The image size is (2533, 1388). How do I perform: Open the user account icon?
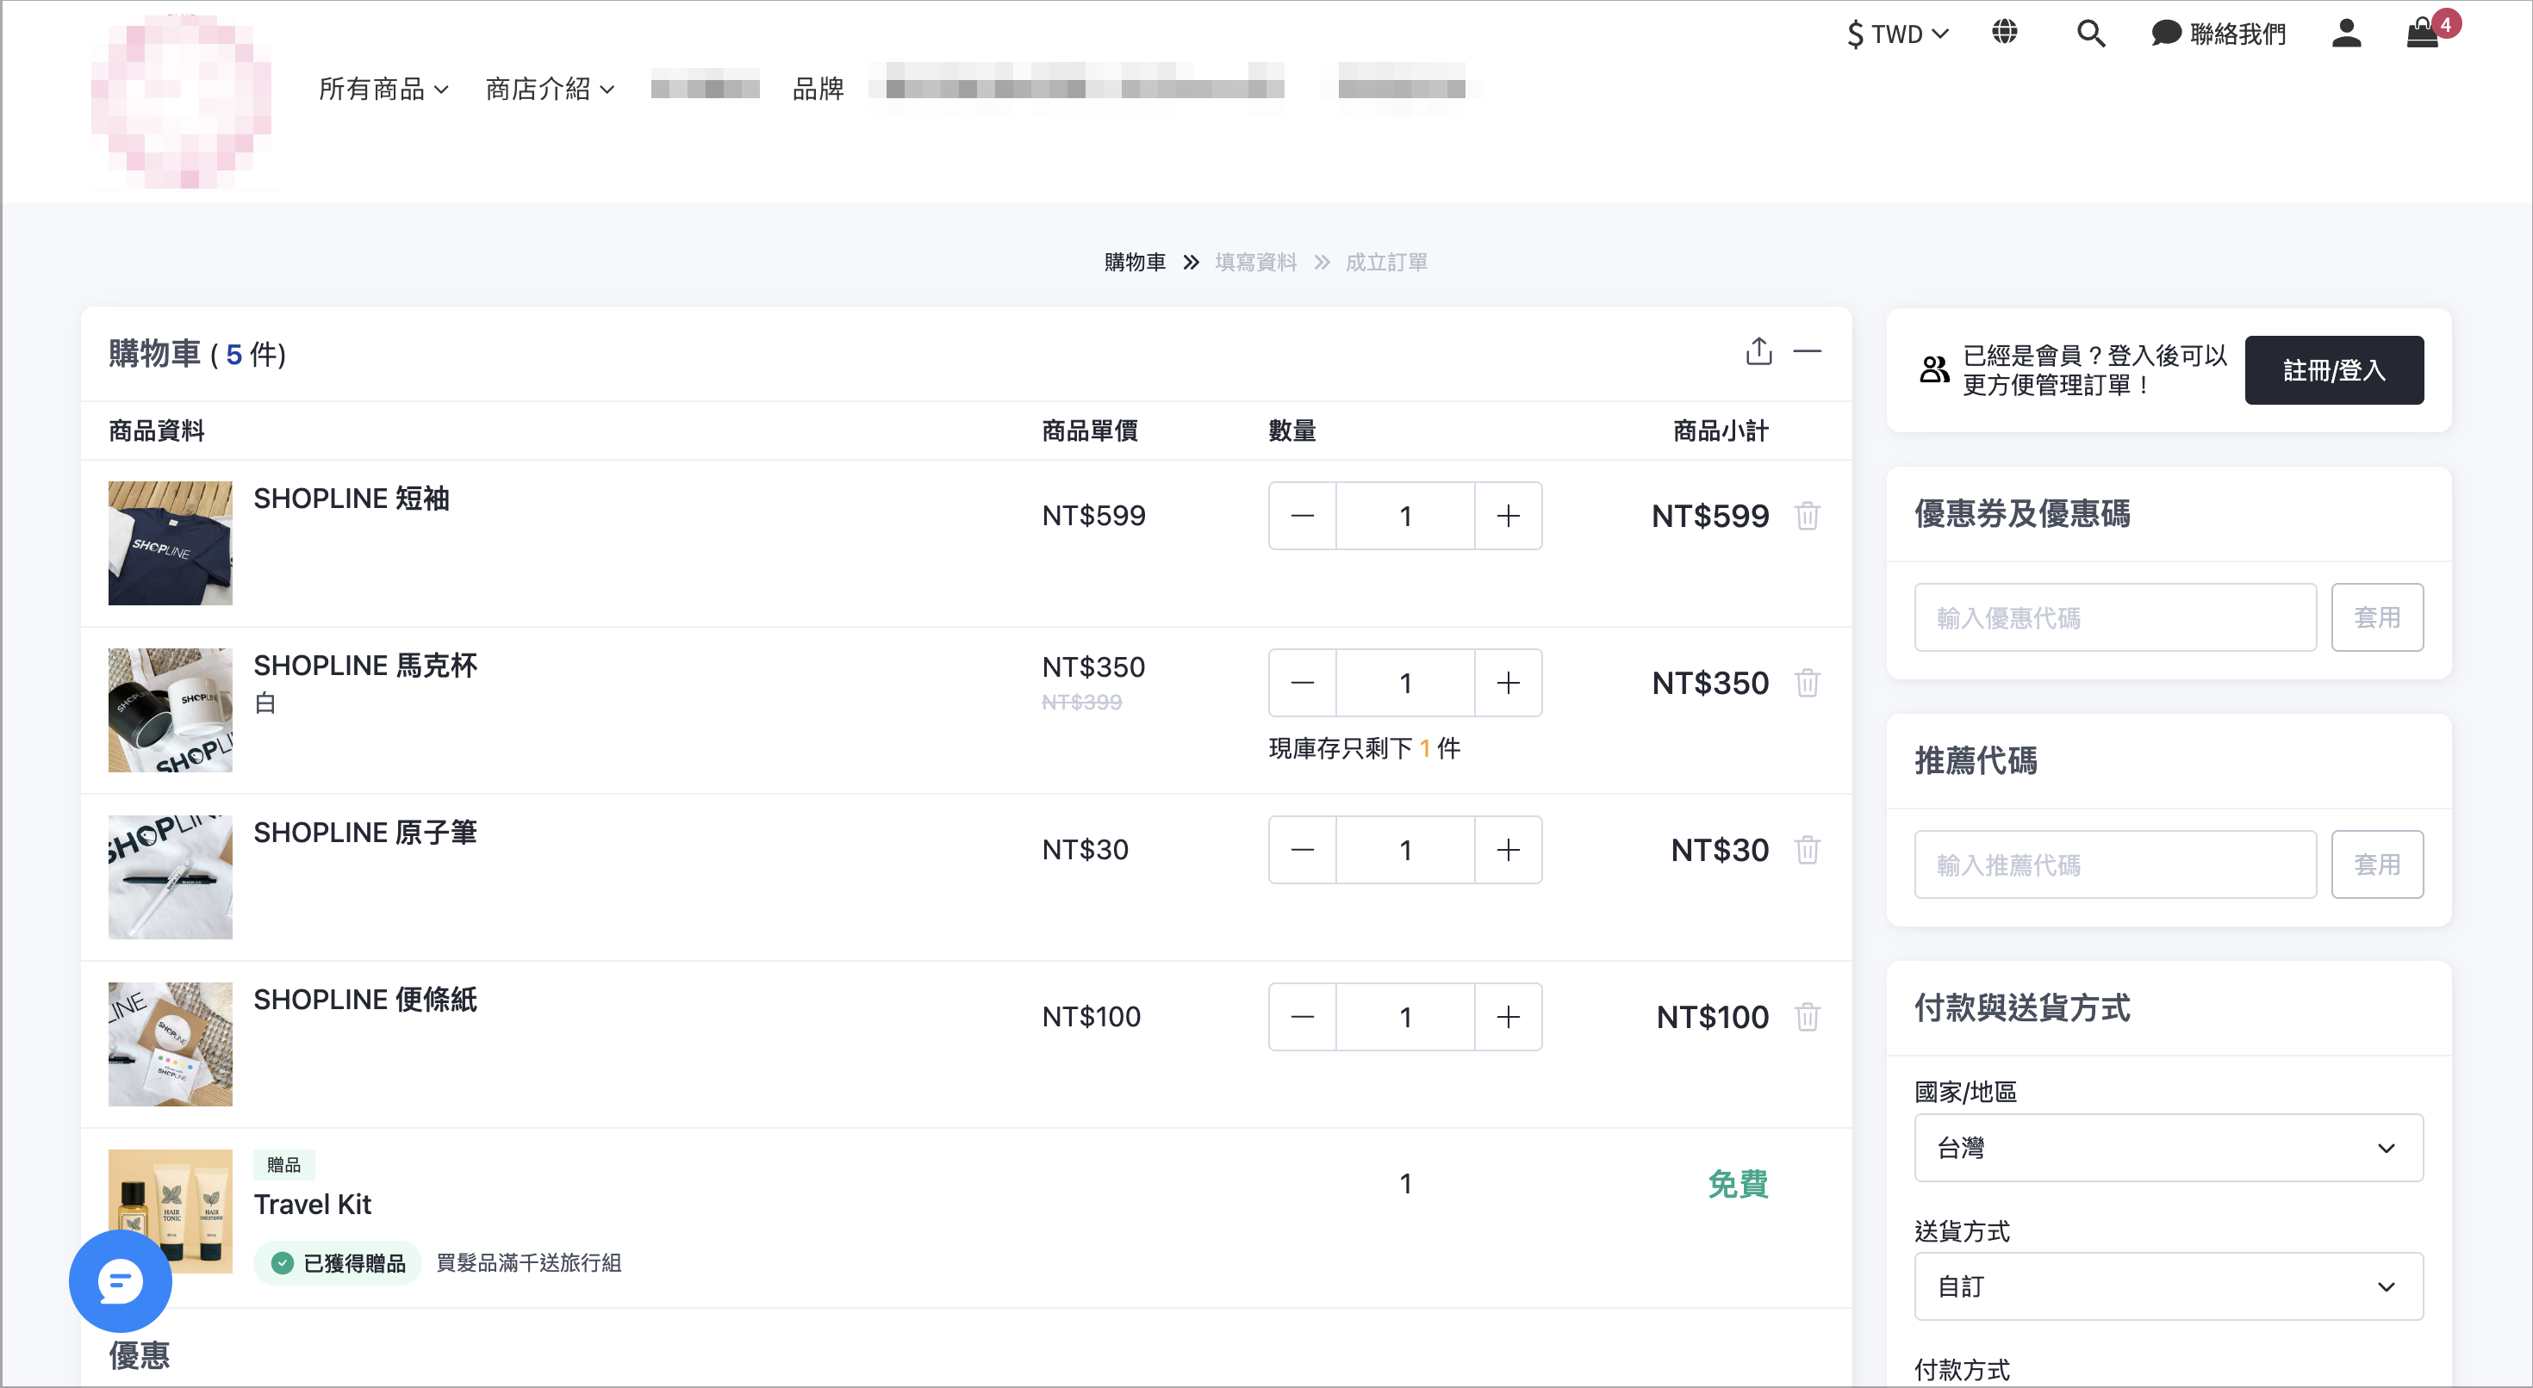point(2346,34)
